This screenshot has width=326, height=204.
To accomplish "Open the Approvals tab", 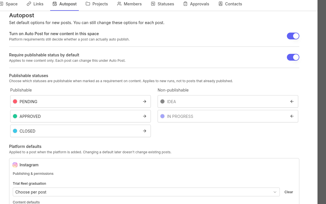I will coord(196,4).
